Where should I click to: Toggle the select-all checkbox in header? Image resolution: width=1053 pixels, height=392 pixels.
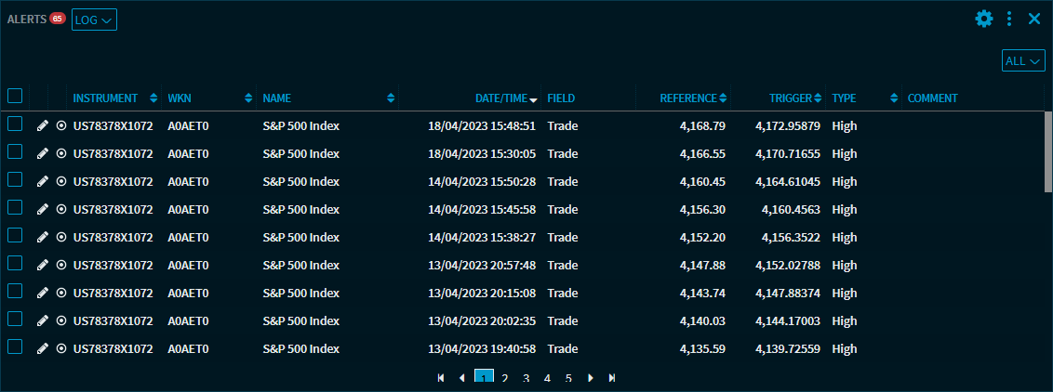pyautogui.click(x=15, y=96)
